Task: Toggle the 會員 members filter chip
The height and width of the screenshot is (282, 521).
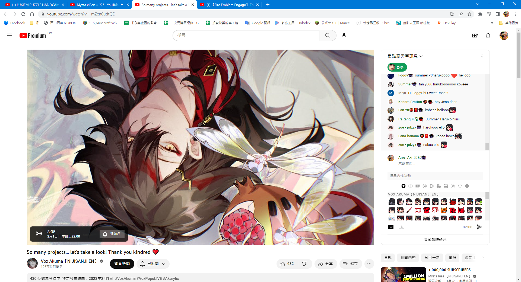Action: pos(397,67)
